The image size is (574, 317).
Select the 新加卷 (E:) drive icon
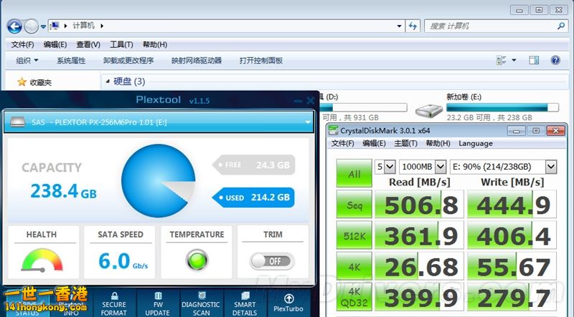429,110
